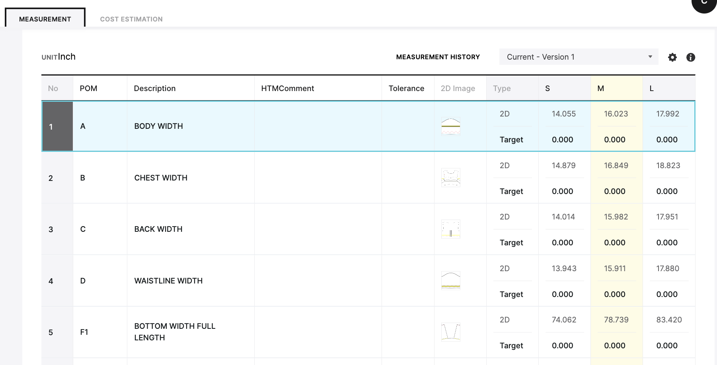The height and width of the screenshot is (365, 717).
Task: Edit Chest Width target value for size M
Action: tap(615, 191)
